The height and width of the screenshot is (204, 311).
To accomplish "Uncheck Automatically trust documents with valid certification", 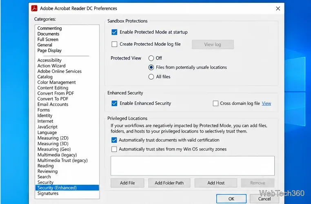I will click(114, 140).
